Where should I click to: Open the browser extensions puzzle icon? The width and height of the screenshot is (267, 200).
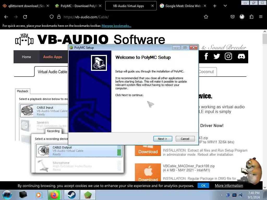pos(251,17)
